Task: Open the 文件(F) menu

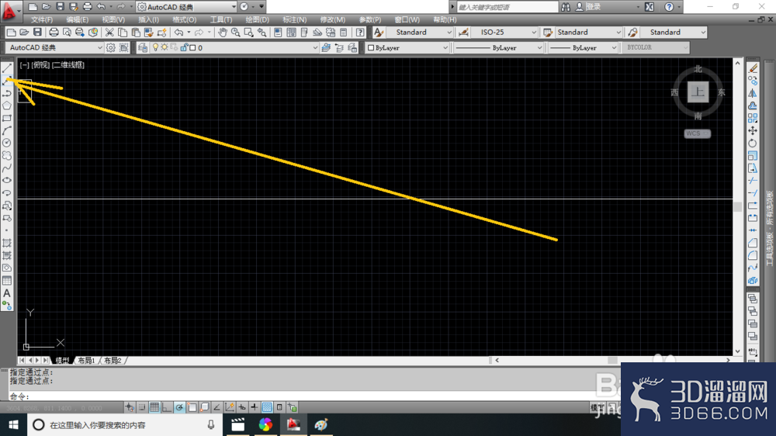Action: click(42, 20)
